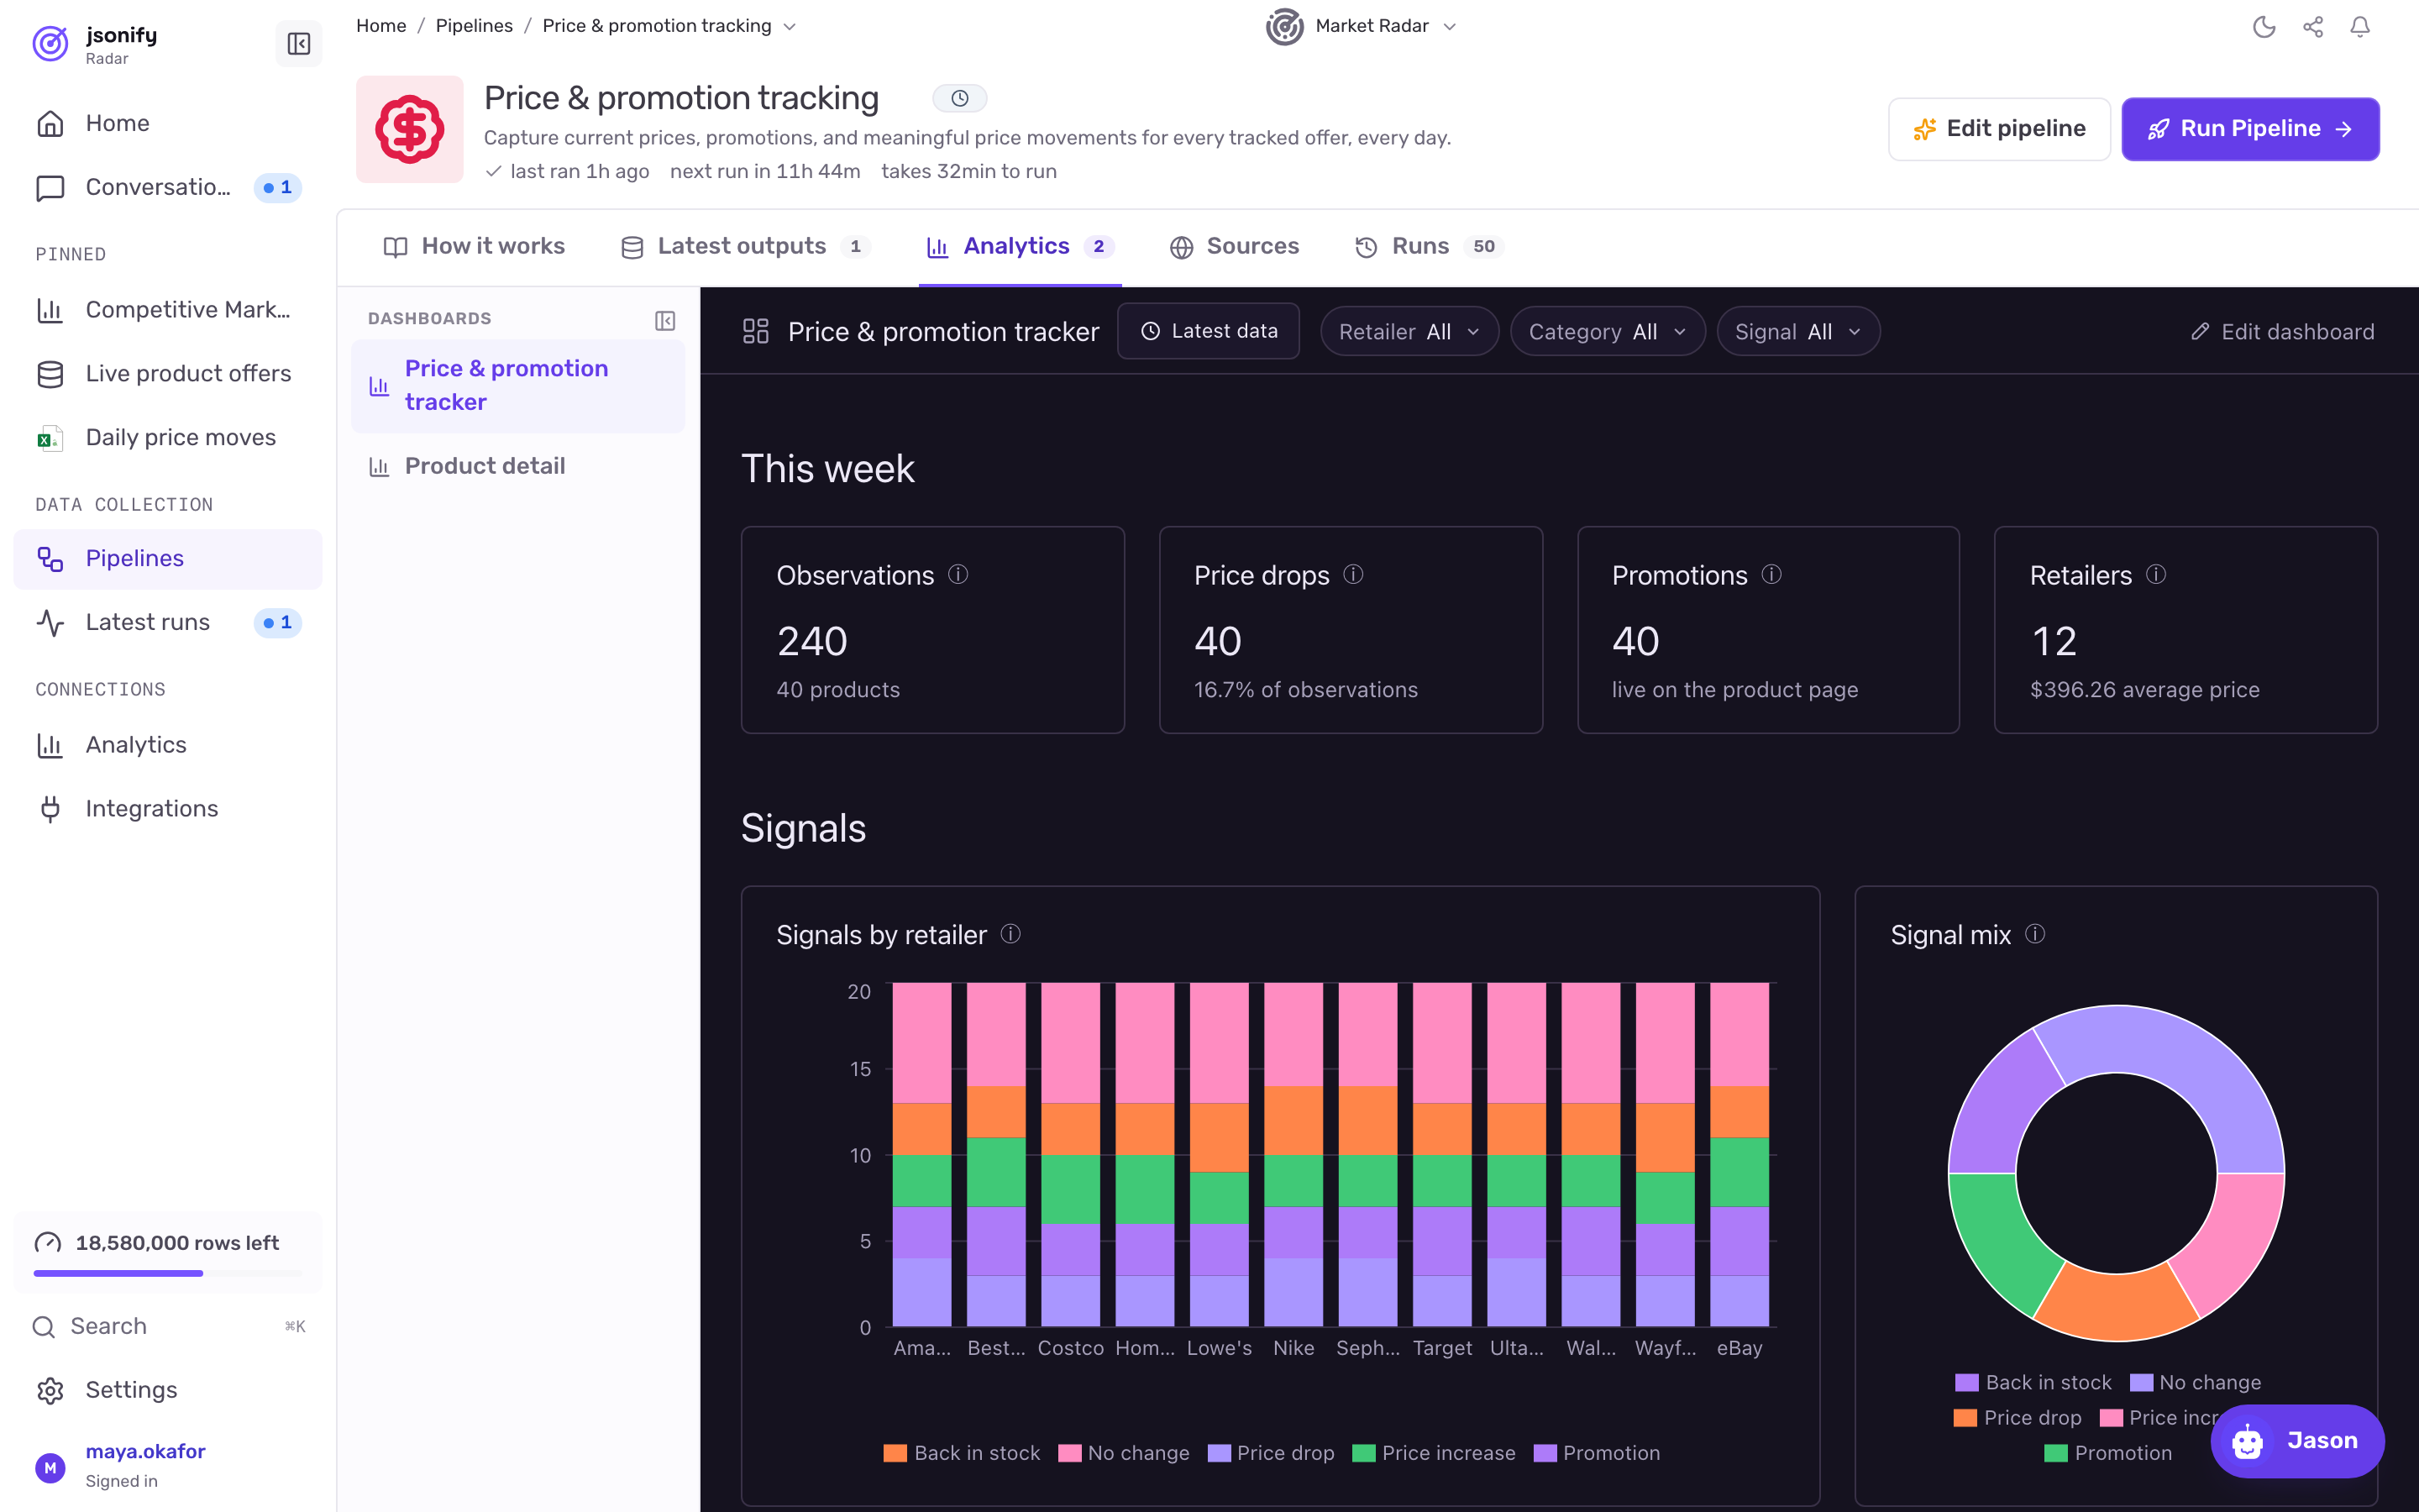
Task: Switch to the How it works tab
Action: [x=475, y=246]
